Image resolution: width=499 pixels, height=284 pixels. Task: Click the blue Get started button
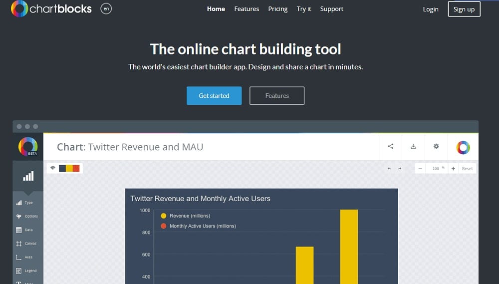(214, 95)
